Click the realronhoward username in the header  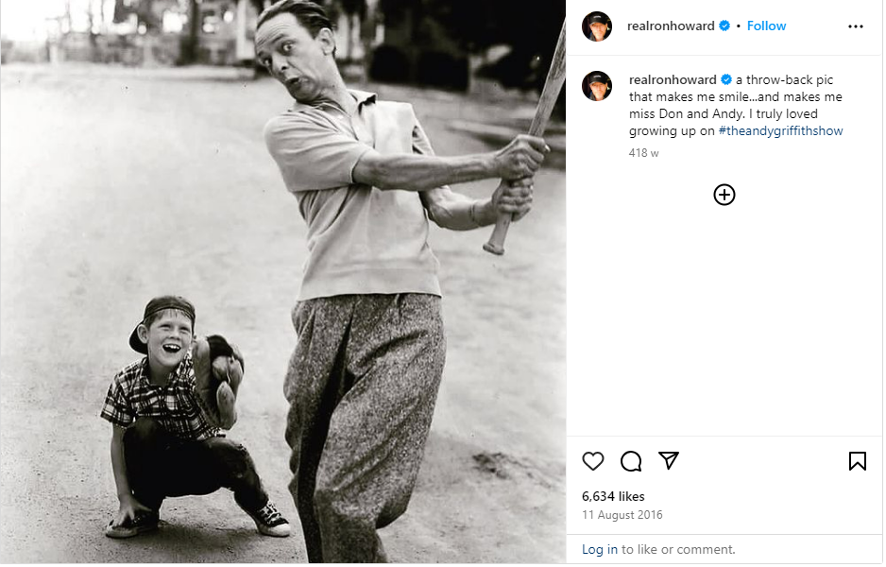point(671,26)
